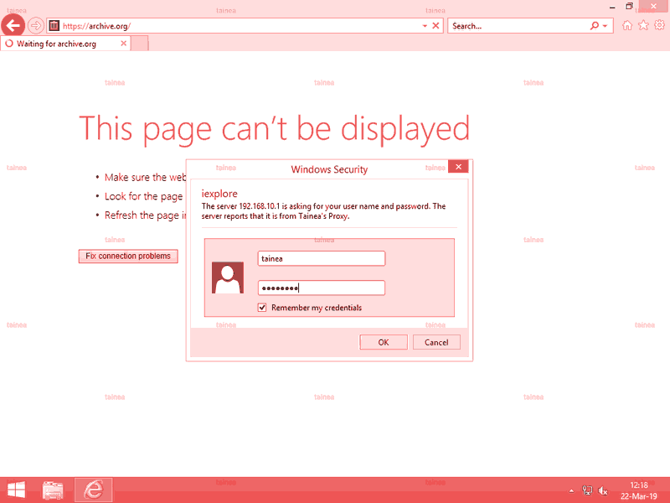Viewport: 670px width, 503px height.
Task: Click the 'Make sure the web' bullet text
Action: [x=145, y=177]
